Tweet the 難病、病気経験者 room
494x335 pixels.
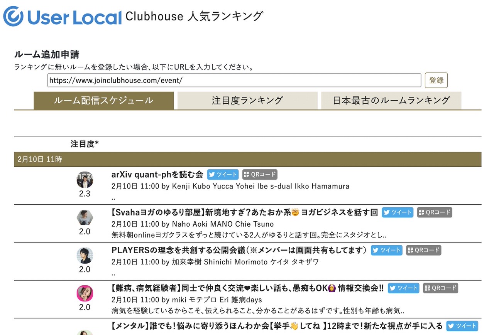pos(404,288)
